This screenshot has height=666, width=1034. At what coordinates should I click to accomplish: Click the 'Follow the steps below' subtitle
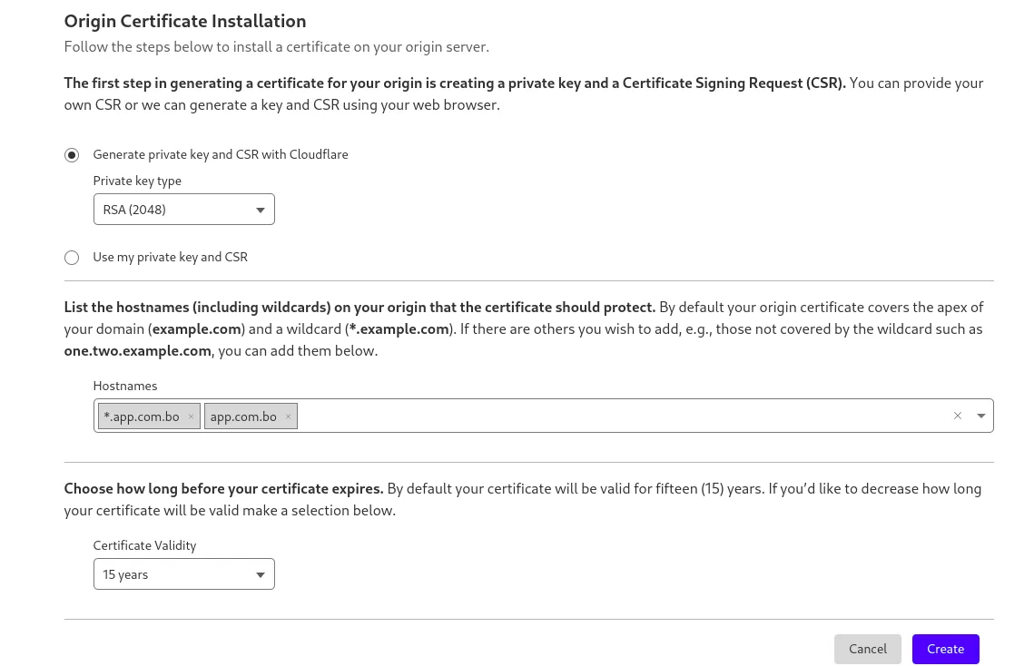click(x=276, y=47)
